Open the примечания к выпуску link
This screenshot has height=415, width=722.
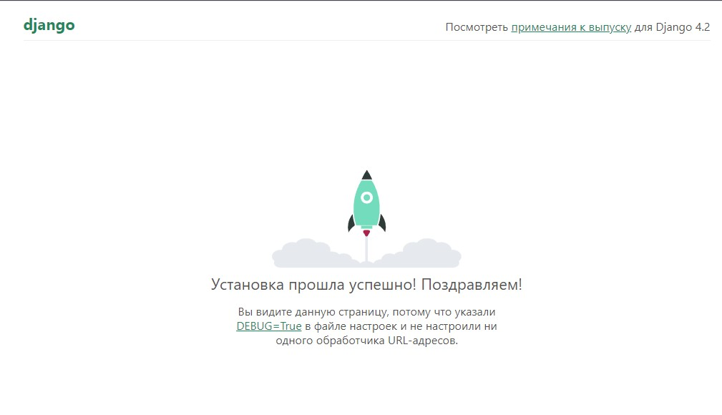tap(571, 27)
